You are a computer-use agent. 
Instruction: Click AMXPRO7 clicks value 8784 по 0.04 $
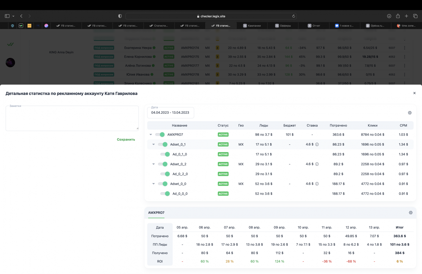373,135
